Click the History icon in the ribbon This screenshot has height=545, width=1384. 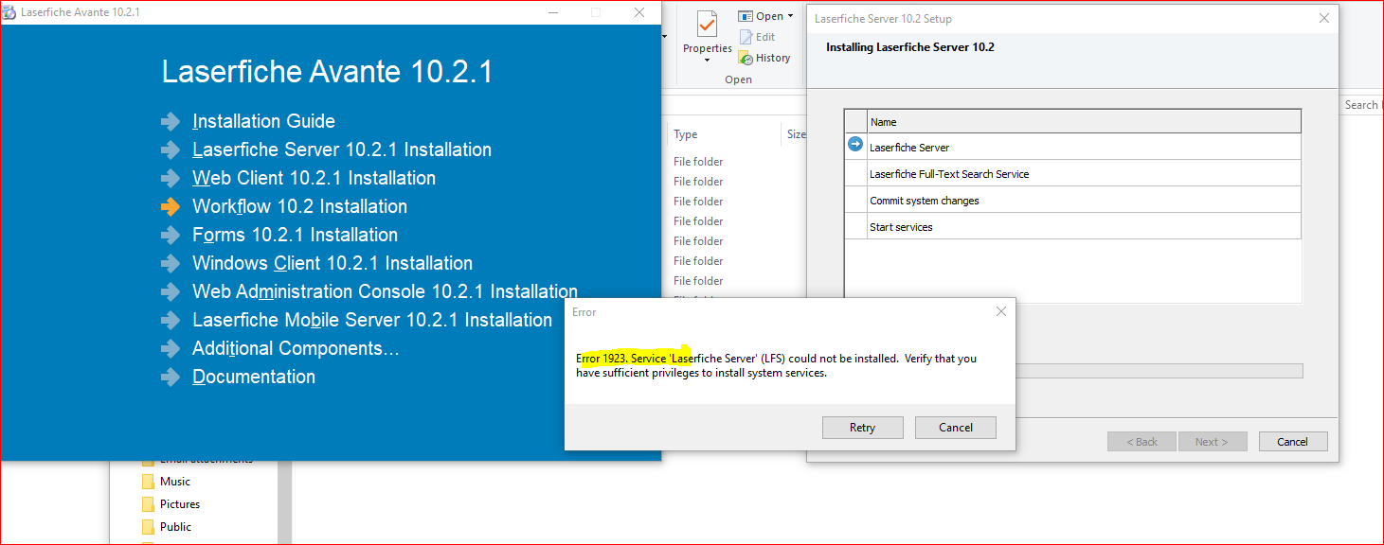(746, 58)
